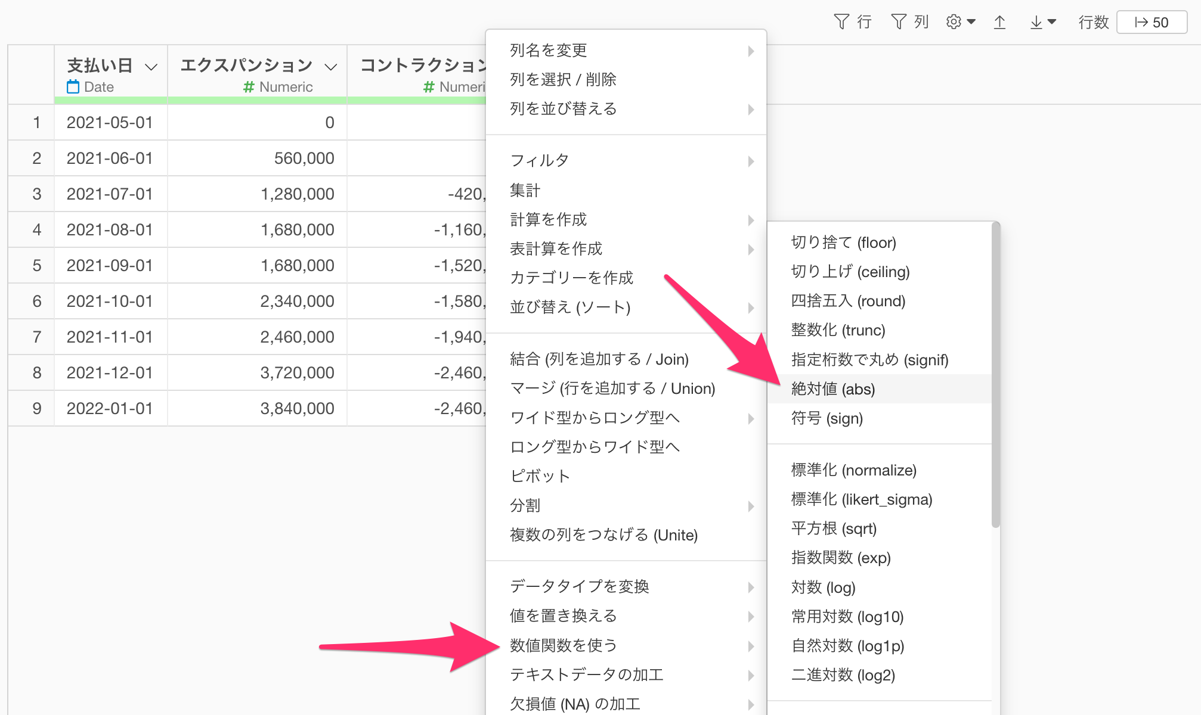Image resolution: width=1201 pixels, height=715 pixels.
Task: Open the column filter funnel icon
Action: 899,22
